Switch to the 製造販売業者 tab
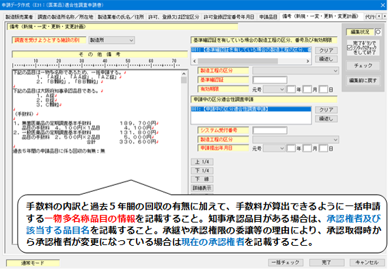This screenshot has height=269, width=388. [19, 17]
